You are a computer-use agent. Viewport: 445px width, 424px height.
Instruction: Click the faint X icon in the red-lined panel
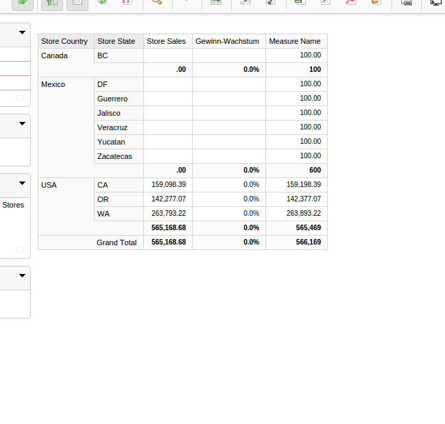20,98
